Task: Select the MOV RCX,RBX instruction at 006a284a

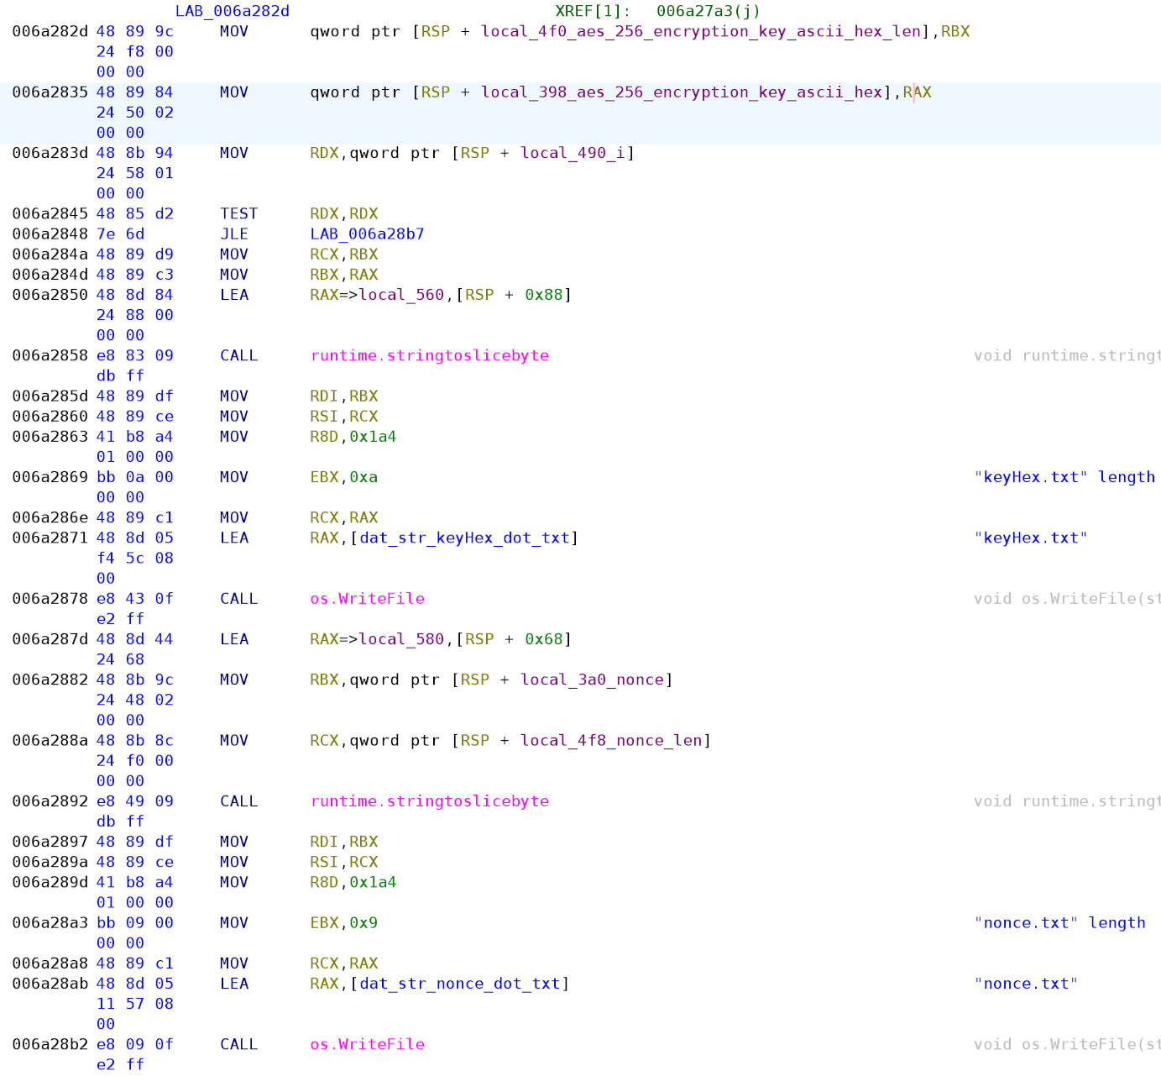Action: (299, 255)
